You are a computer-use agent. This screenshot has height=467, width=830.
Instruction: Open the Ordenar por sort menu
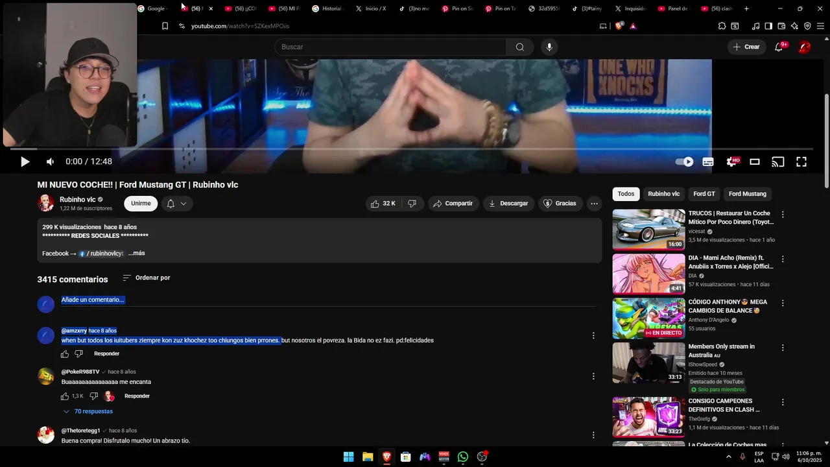pos(147,278)
